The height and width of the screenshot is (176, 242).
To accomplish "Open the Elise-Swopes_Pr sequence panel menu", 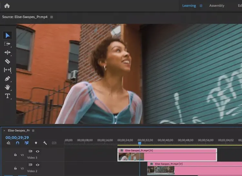I will (33, 131).
